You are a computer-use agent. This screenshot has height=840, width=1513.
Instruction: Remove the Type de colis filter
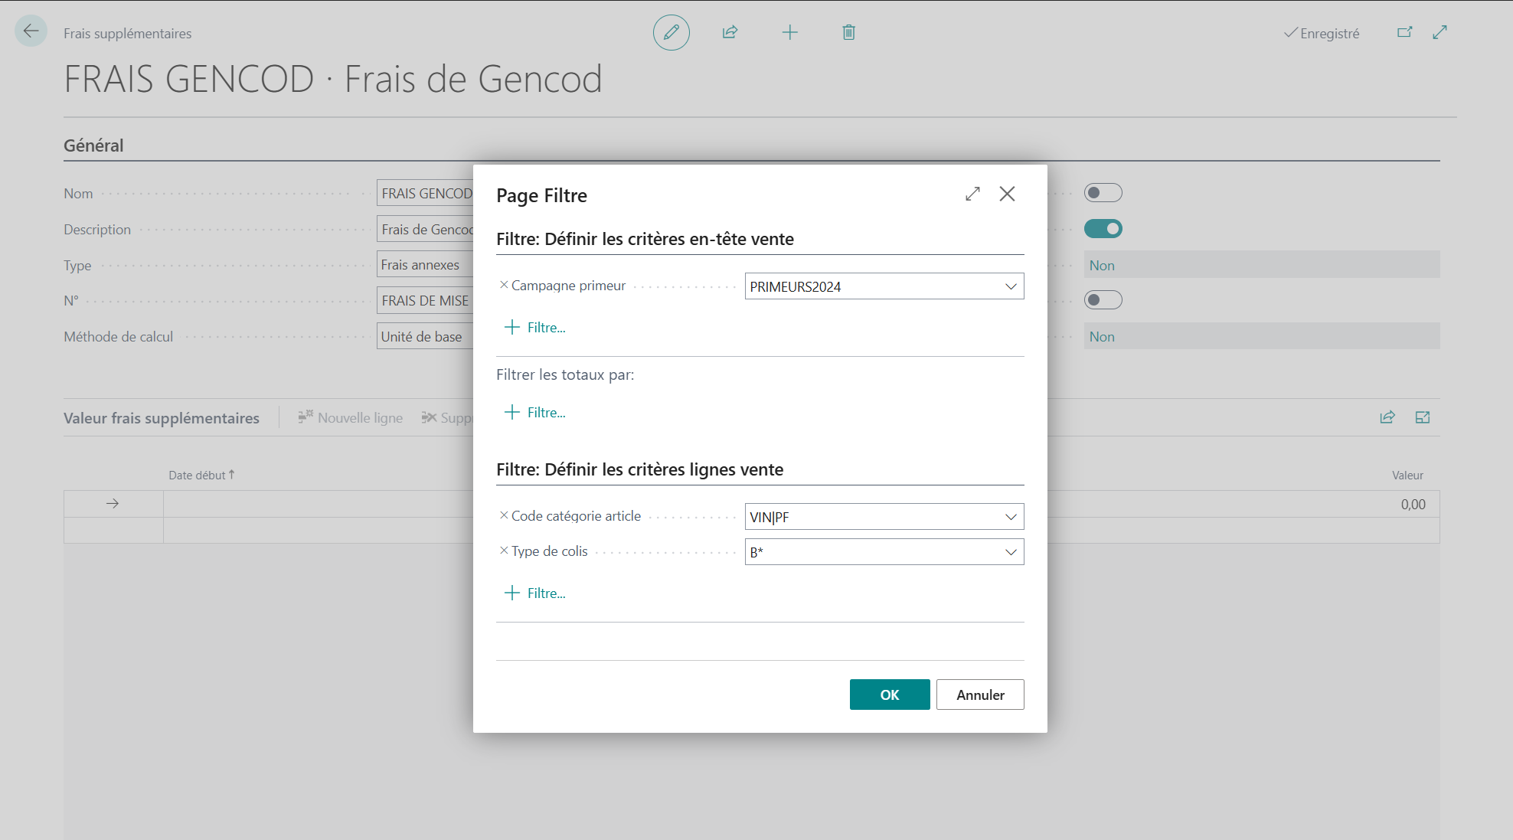point(504,551)
